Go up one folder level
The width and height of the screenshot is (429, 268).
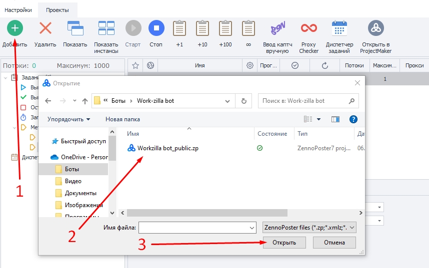[85, 101]
